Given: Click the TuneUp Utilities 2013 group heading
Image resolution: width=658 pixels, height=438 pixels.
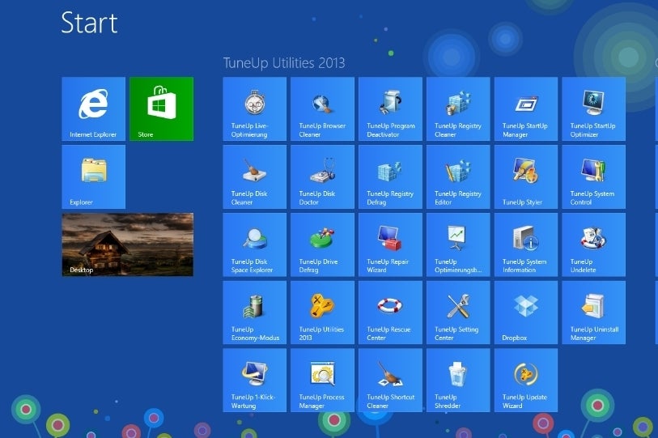Looking at the screenshot, I should (x=284, y=63).
